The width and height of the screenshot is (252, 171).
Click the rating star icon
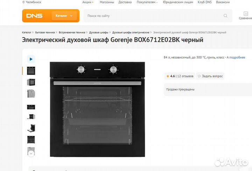[x=168, y=76]
